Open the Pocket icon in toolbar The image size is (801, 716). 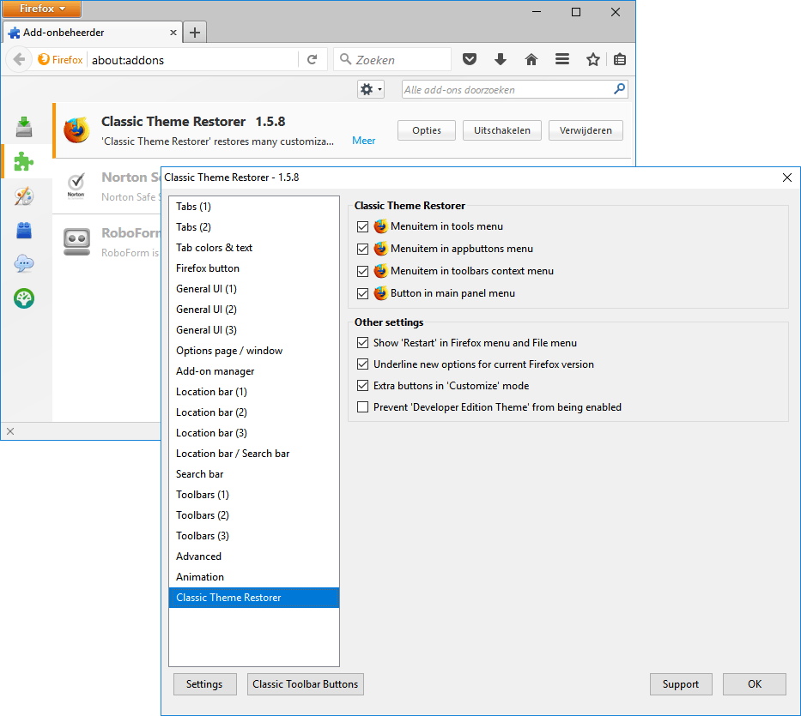[x=470, y=60]
